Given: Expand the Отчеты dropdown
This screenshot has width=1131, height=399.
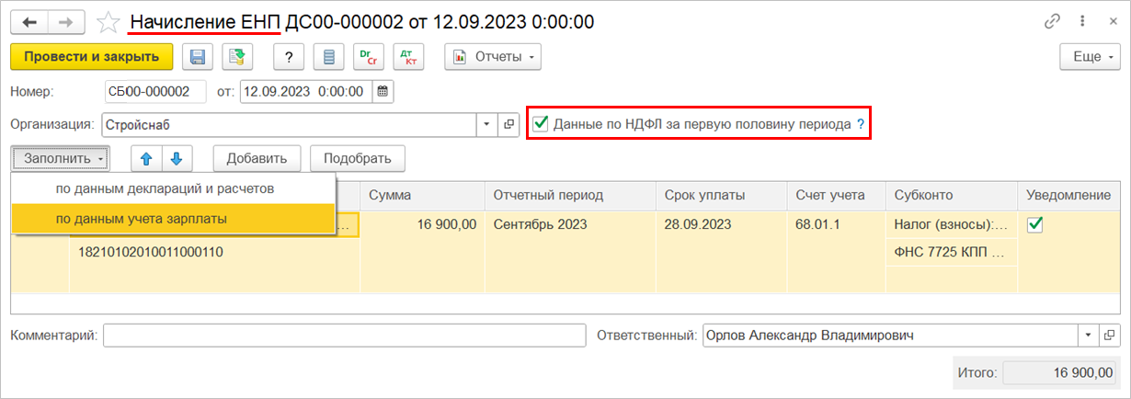Looking at the screenshot, I should click(493, 57).
